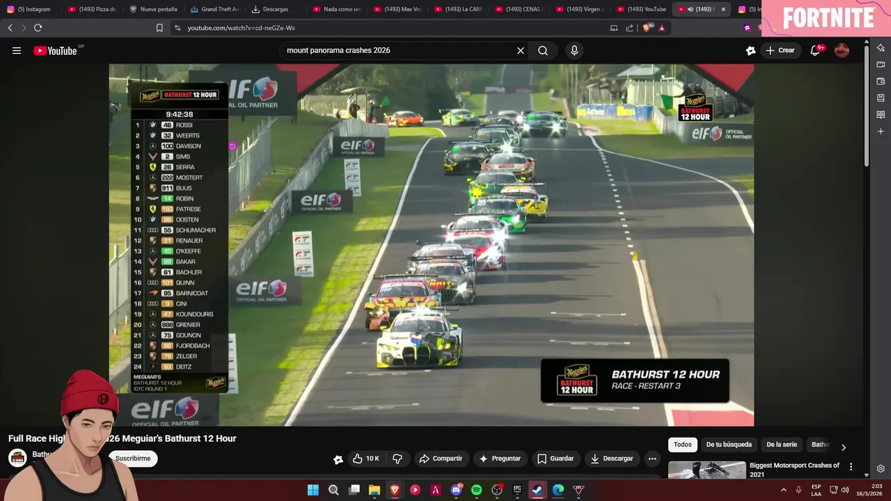This screenshot has height=501, width=891.
Task: Switch to the Descargas browser tab
Action: (x=275, y=9)
